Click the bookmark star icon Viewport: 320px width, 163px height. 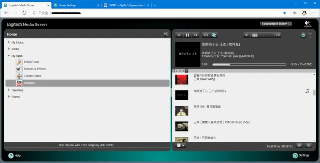pos(285,13)
